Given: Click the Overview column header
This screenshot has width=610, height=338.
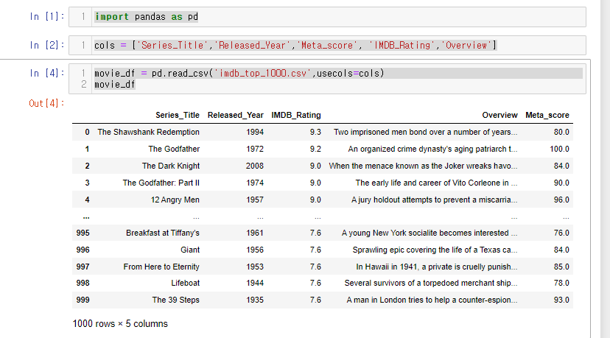Looking at the screenshot, I should click(500, 115).
